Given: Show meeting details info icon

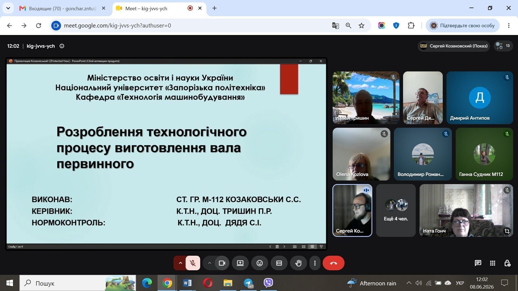Looking at the screenshot, I should coord(62,46).
